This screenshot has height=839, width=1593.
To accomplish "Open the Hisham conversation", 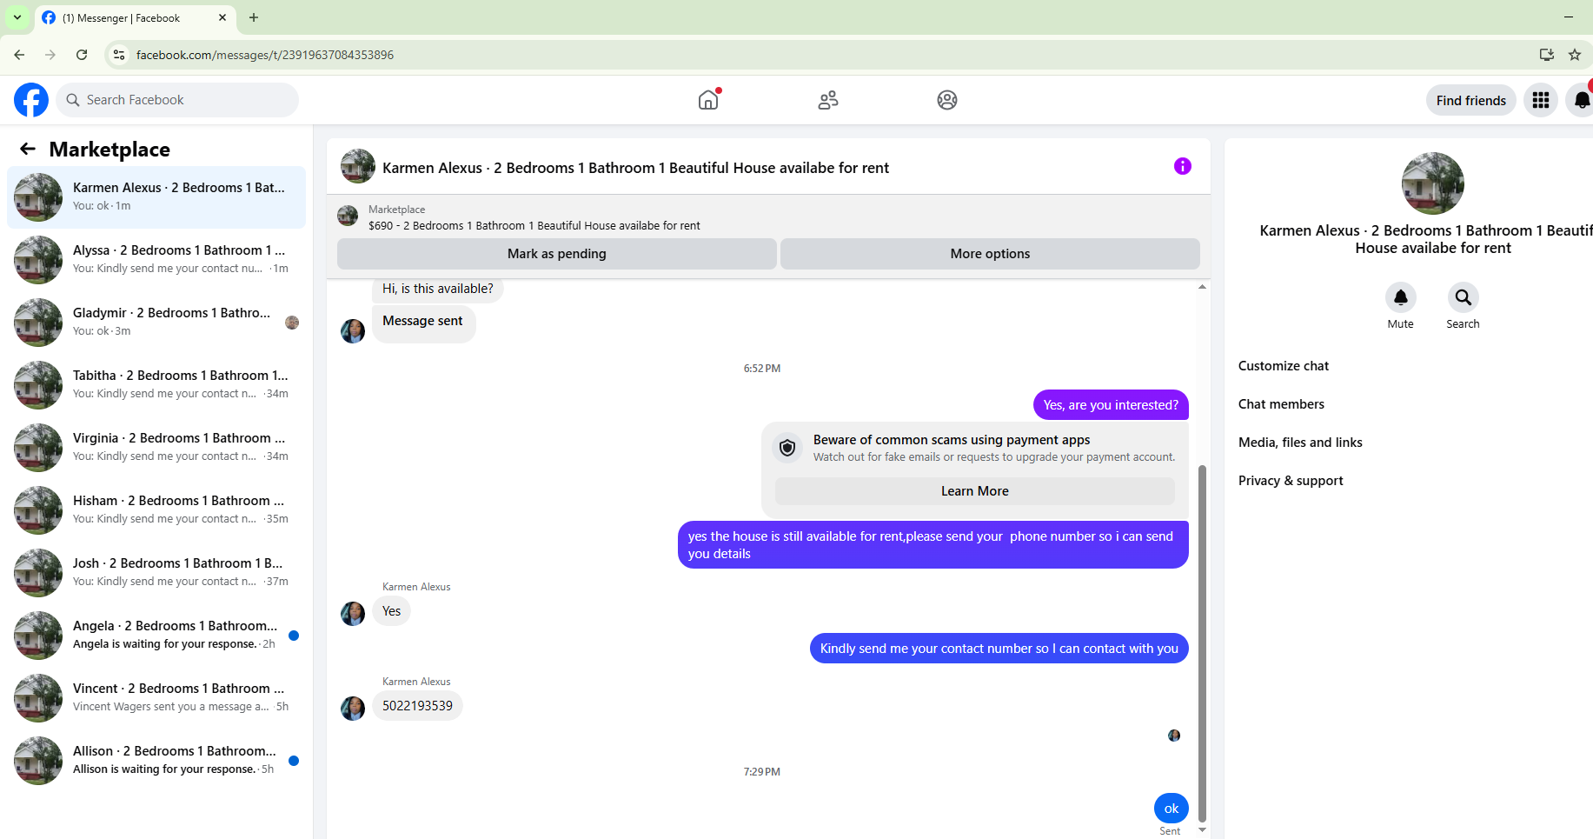I will coord(156,510).
